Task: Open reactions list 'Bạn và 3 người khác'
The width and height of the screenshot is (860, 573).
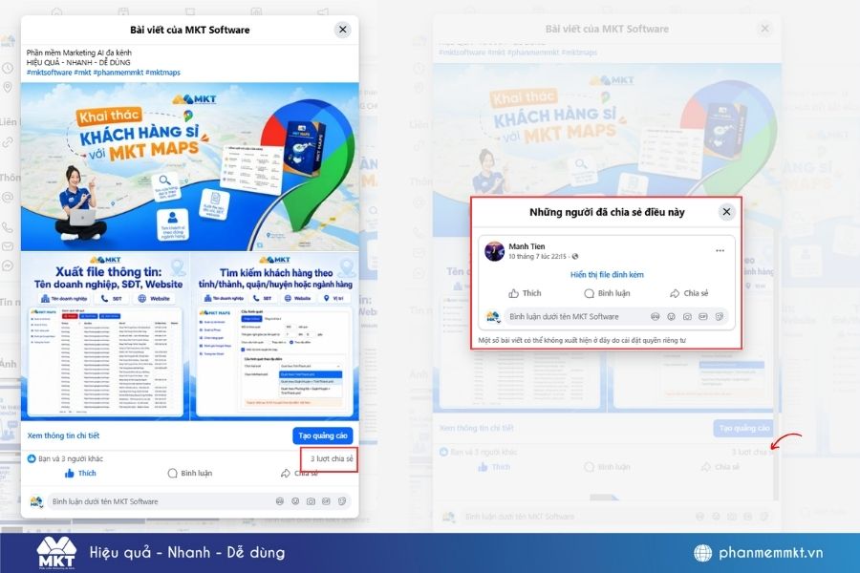Action: point(71,458)
